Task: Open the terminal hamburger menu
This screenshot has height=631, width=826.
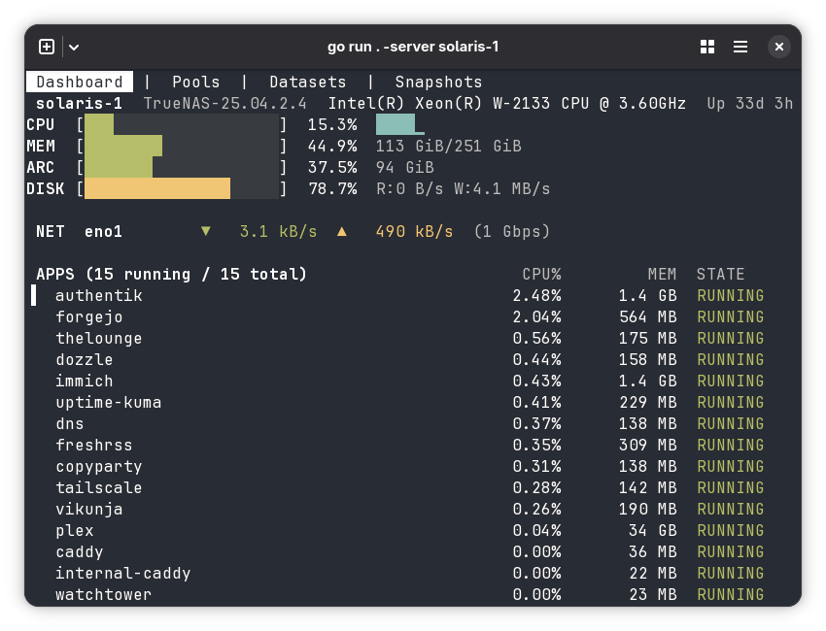Action: (x=740, y=47)
